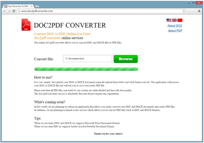The width and height of the screenshot is (204, 143).
Task: Open a new browser tab
Action: coord(37,6)
